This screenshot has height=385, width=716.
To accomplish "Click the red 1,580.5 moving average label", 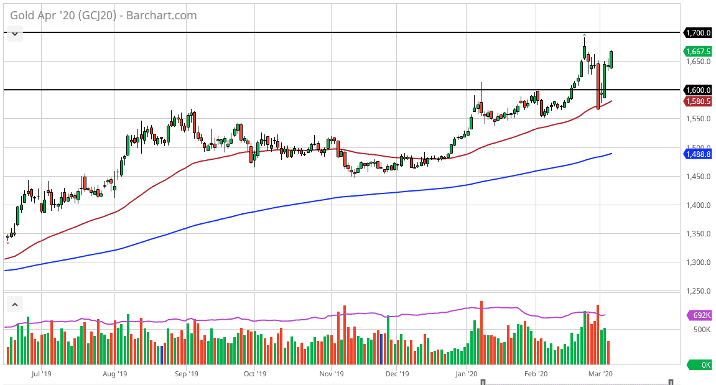I will (698, 101).
